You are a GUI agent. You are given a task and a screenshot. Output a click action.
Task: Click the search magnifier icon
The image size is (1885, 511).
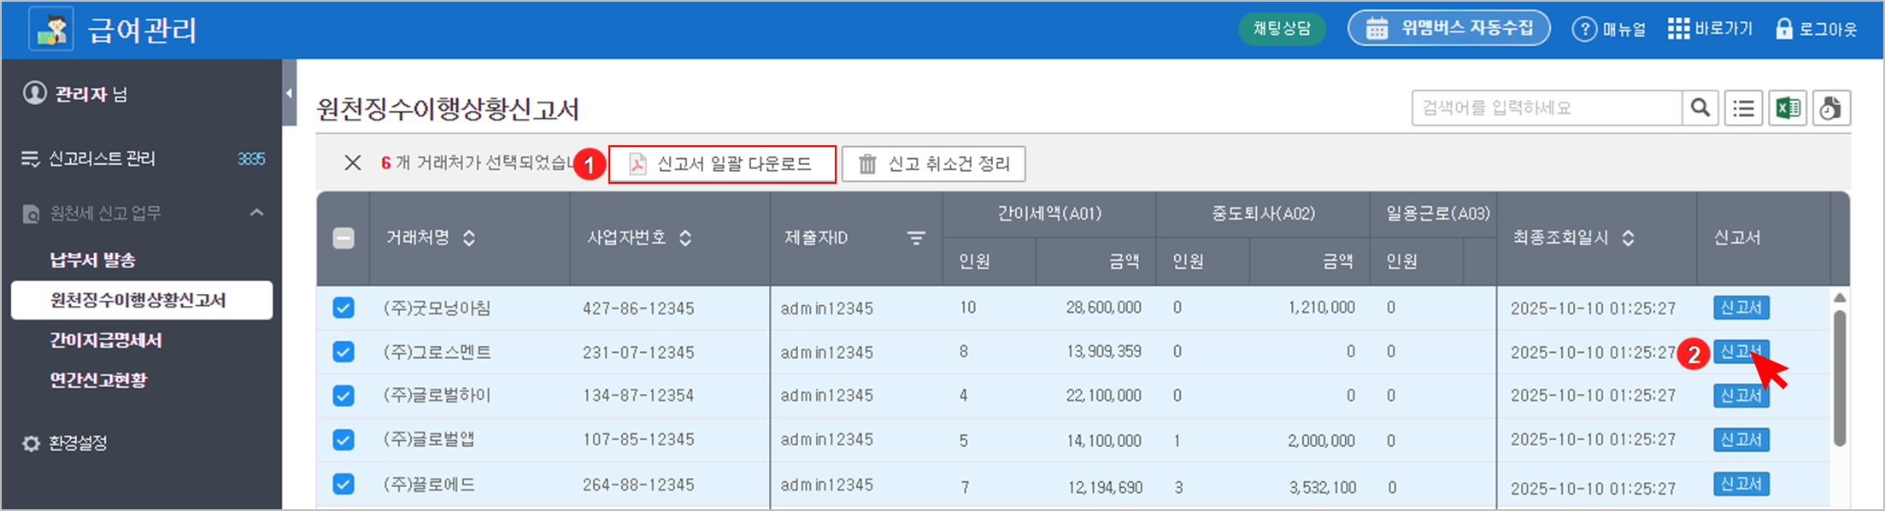pos(1700,109)
